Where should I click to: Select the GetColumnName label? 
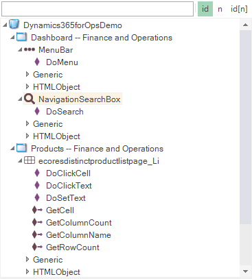tap(78, 235)
